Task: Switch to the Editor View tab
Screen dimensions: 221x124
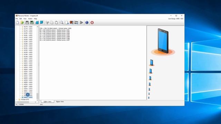Action: [48, 102]
